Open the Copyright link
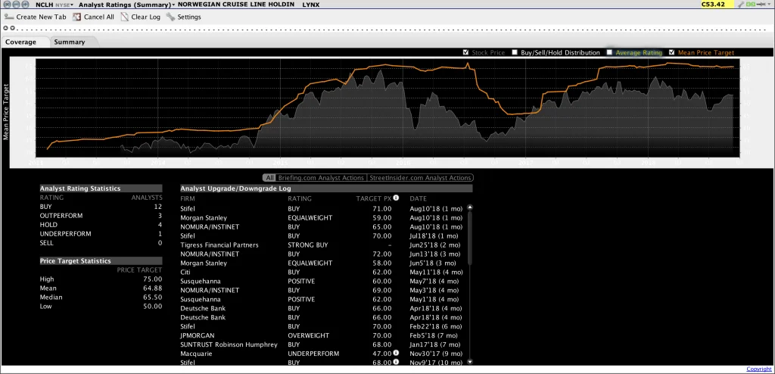The image size is (775, 374). point(758,369)
